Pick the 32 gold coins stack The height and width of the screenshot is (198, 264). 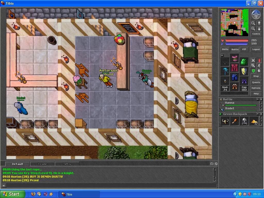click(254, 121)
